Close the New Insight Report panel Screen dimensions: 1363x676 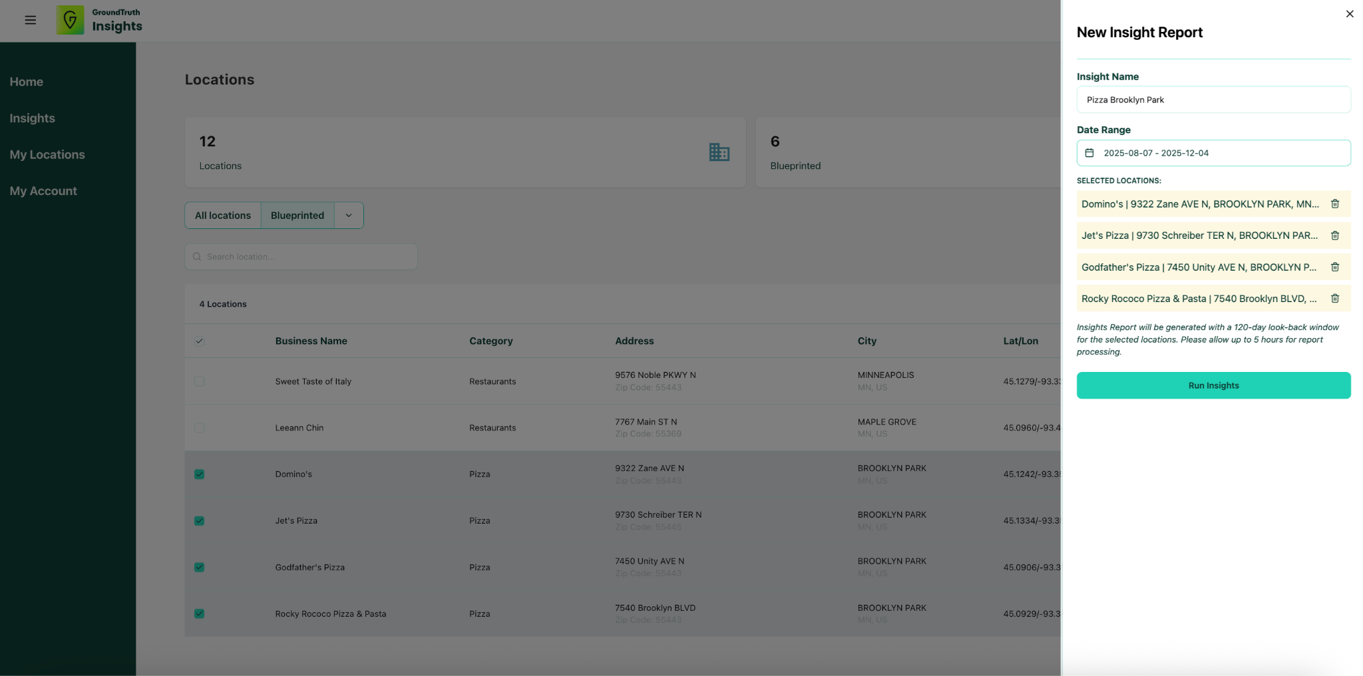click(x=1349, y=14)
